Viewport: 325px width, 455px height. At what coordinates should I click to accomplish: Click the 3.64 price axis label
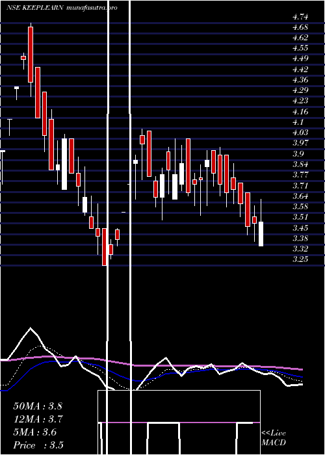point(300,196)
